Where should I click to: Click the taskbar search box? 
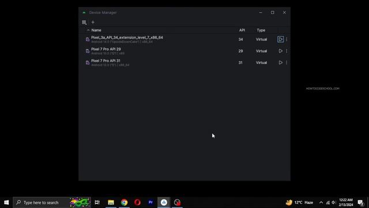coord(52,202)
